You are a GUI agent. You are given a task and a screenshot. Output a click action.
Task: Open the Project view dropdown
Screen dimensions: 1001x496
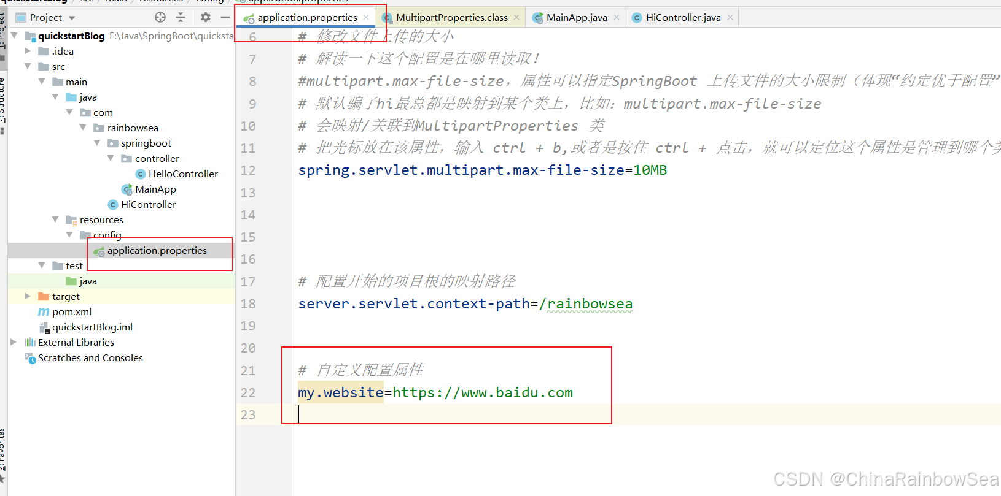72,18
